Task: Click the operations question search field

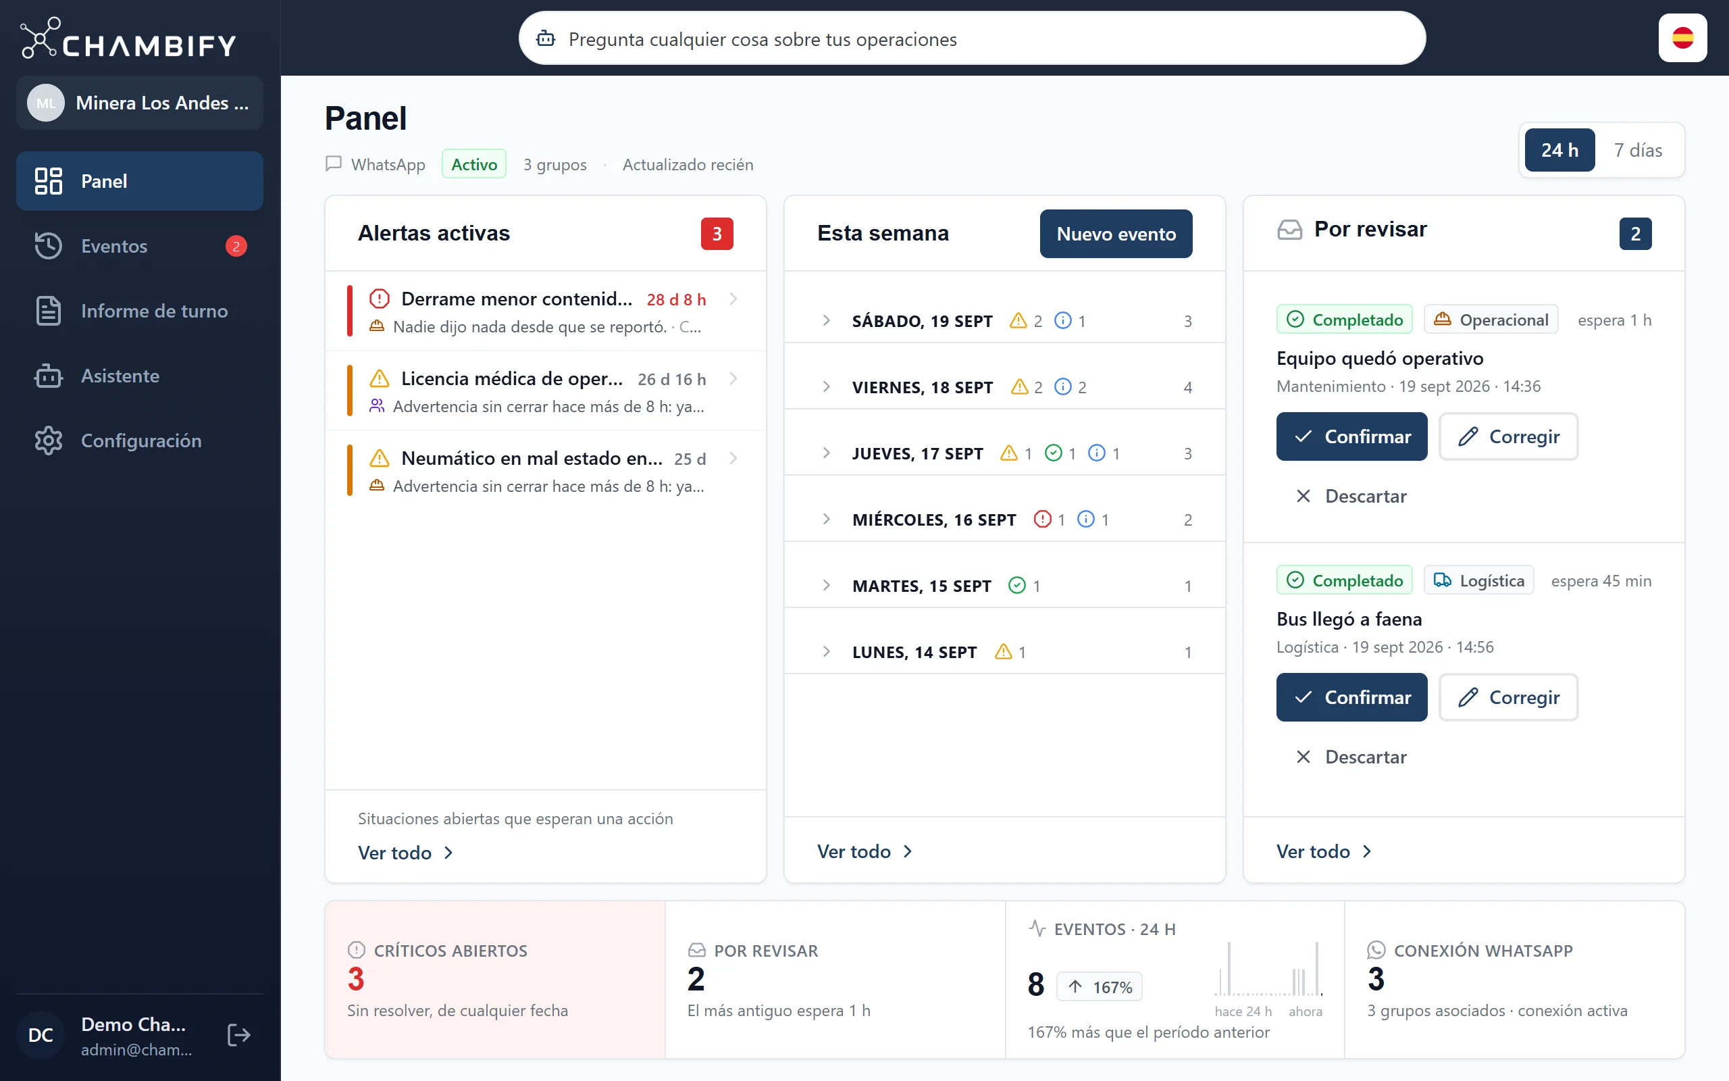Action: [972, 39]
